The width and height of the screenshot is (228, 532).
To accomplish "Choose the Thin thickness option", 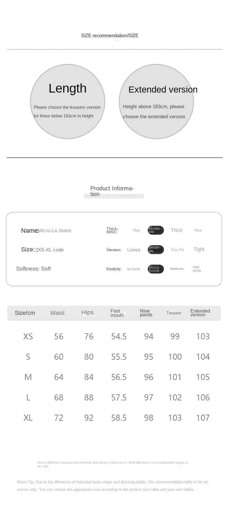I will tap(136, 230).
